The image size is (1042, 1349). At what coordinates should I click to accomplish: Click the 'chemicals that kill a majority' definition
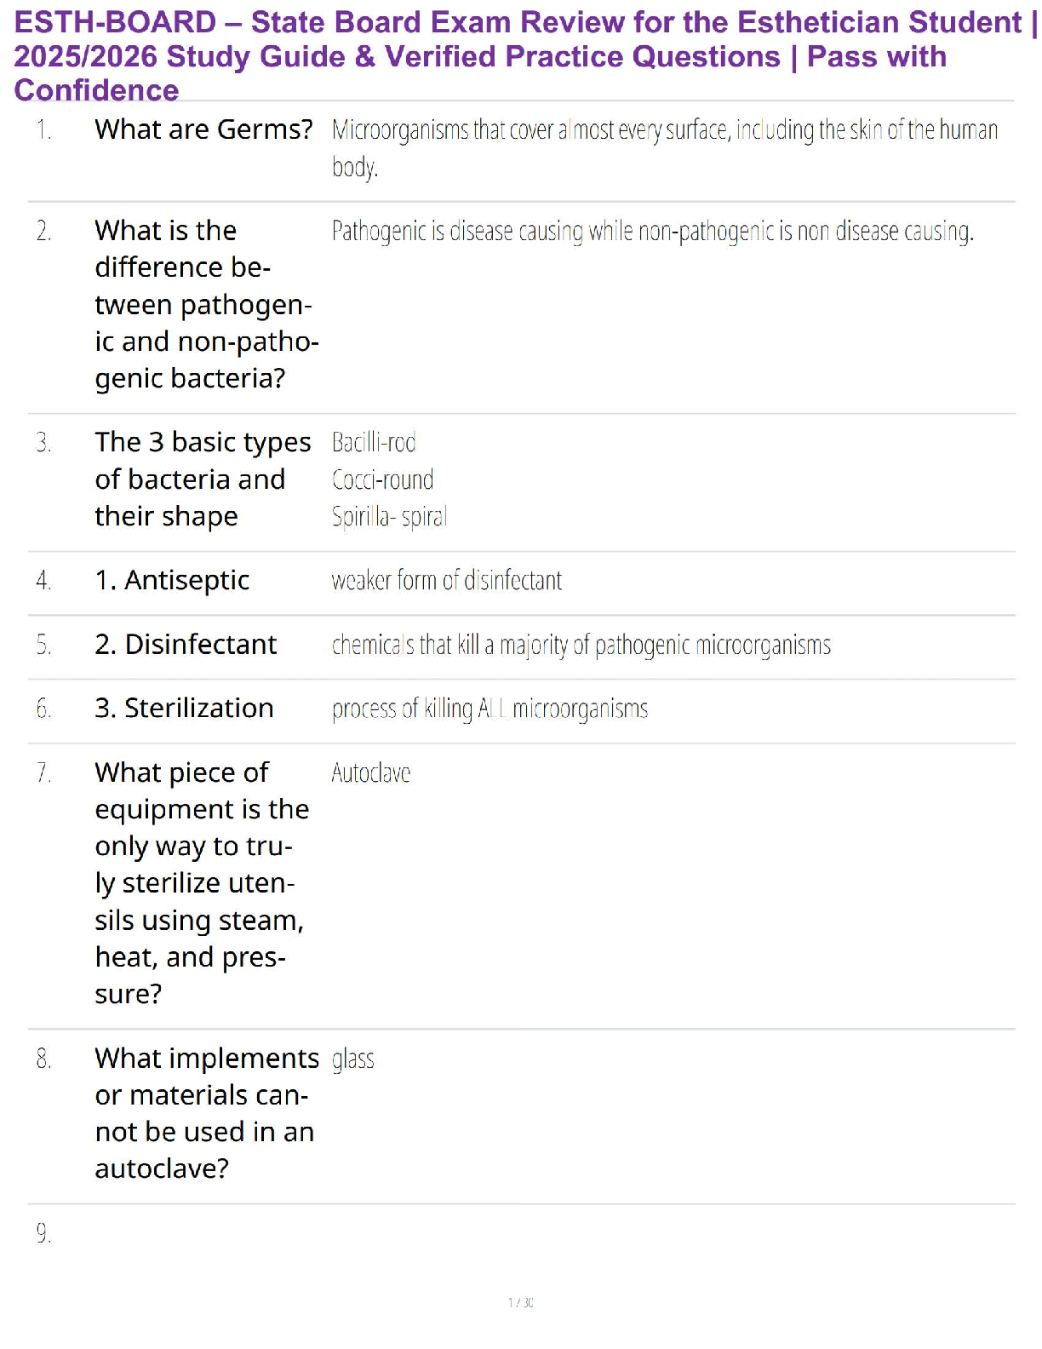pyautogui.click(x=581, y=646)
